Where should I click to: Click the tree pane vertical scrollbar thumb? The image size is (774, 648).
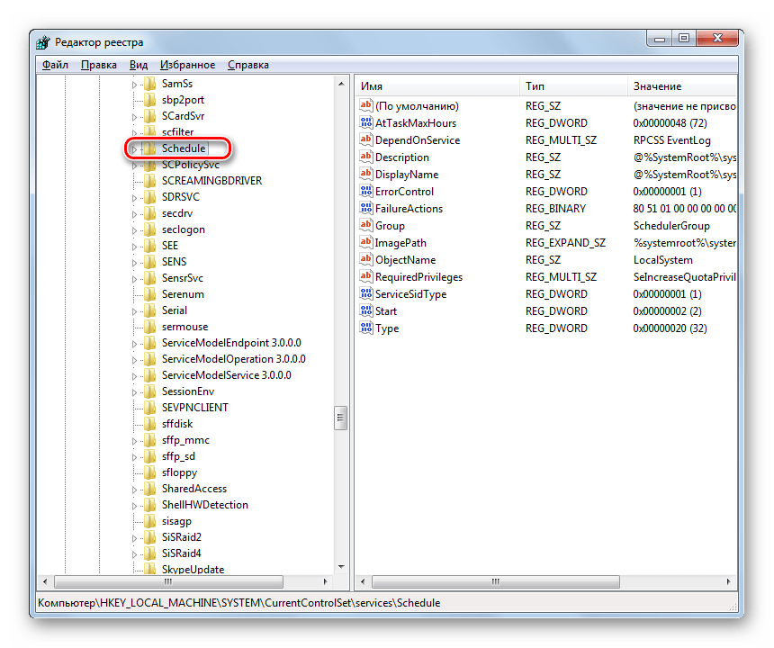(341, 418)
